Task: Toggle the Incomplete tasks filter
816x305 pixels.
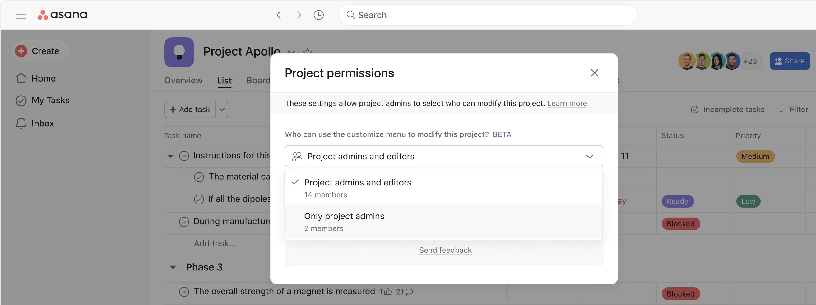Action: [728, 109]
